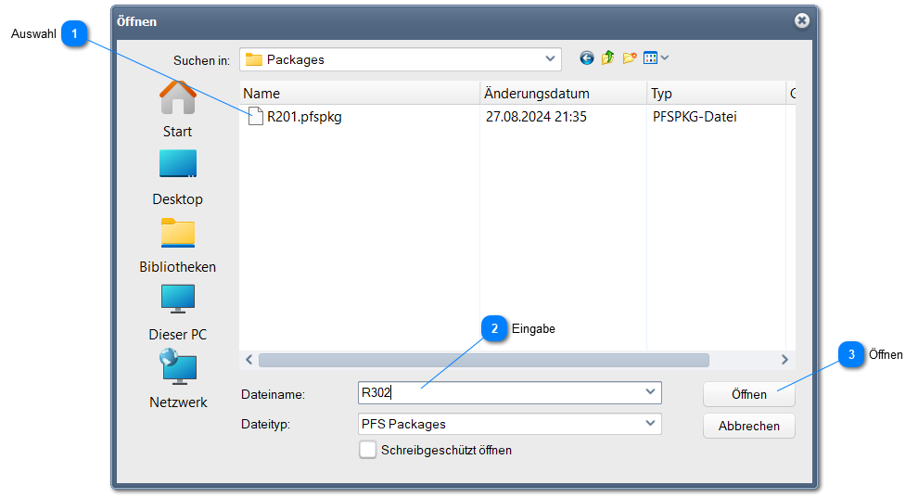
Task: Go up one folder level icon
Action: pyautogui.click(x=607, y=57)
